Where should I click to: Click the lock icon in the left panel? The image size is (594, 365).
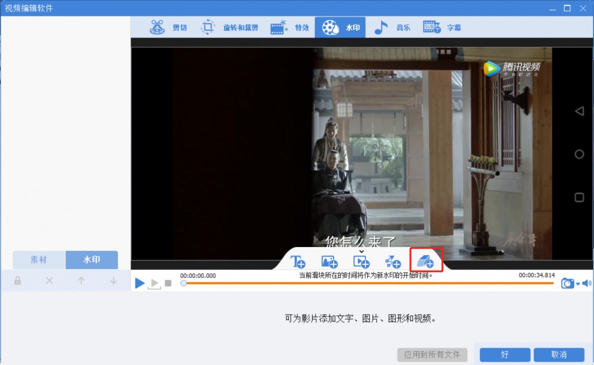coord(17,281)
